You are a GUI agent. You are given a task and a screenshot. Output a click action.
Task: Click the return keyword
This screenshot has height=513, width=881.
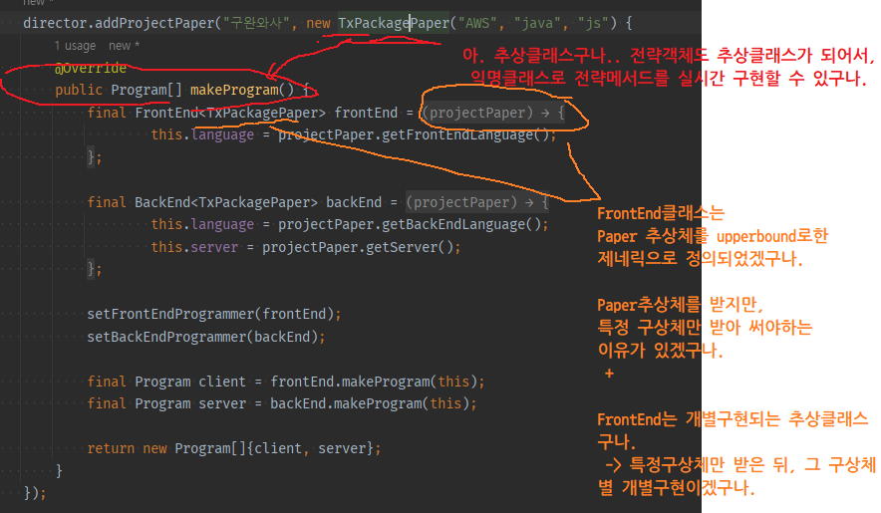pyautogui.click(x=111, y=448)
